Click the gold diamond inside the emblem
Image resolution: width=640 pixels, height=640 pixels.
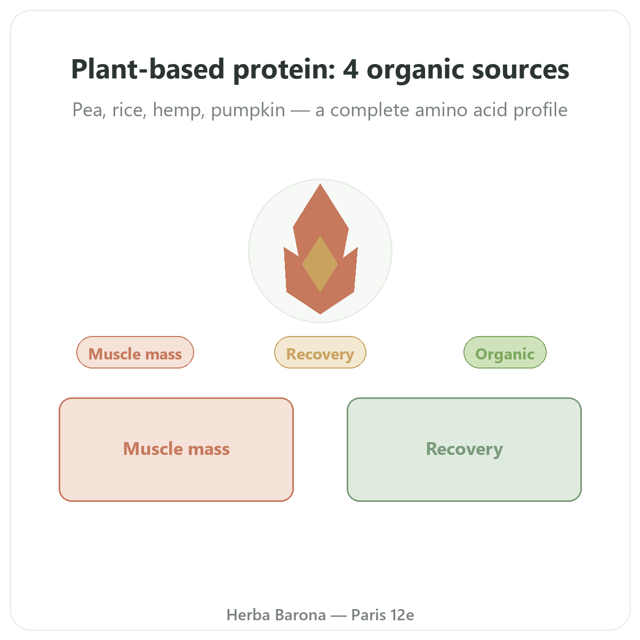[x=320, y=264]
